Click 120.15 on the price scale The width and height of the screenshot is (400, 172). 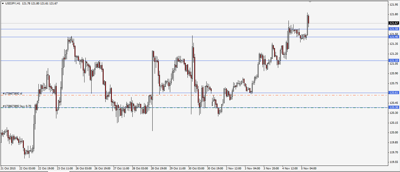[394, 123]
